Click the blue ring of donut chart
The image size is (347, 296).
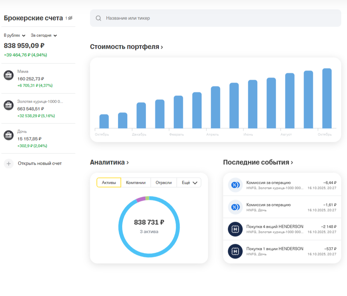coord(149,255)
